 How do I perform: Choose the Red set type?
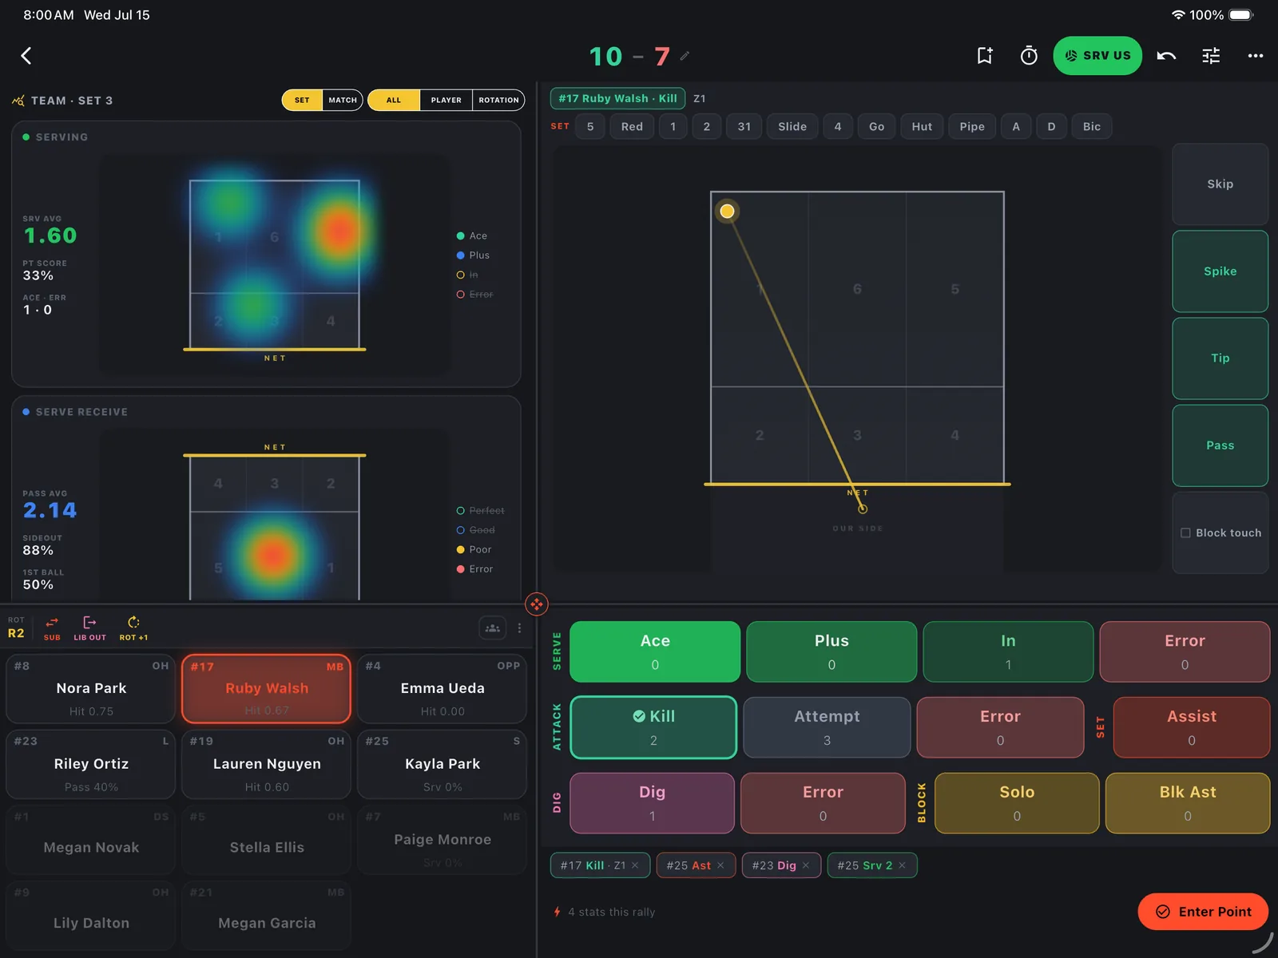pyautogui.click(x=632, y=126)
